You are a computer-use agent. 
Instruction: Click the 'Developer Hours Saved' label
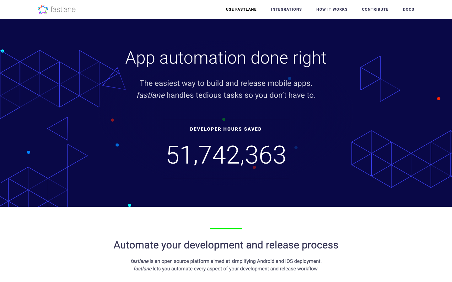coord(226,129)
